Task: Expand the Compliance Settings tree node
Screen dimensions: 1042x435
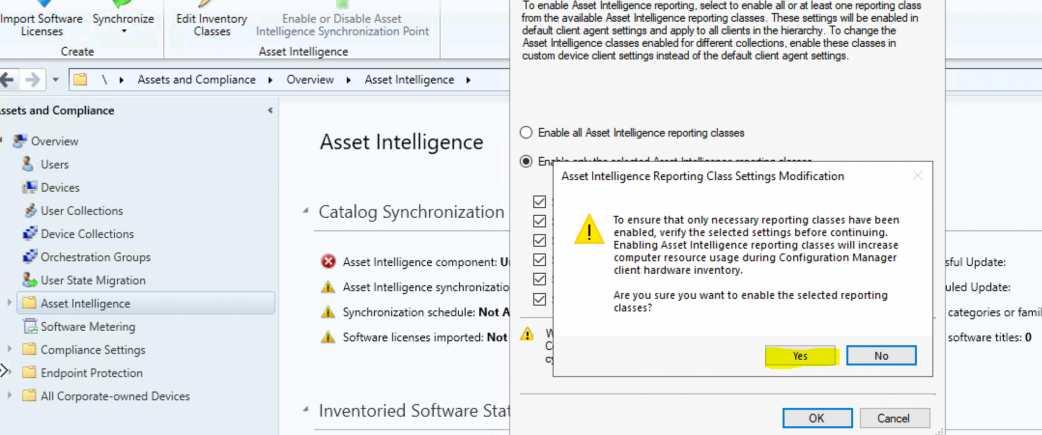Action: [10, 350]
